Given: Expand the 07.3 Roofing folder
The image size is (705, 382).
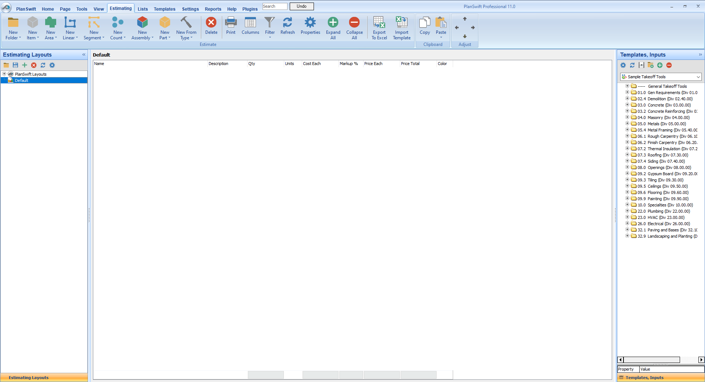Looking at the screenshot, I should [628, 155].
